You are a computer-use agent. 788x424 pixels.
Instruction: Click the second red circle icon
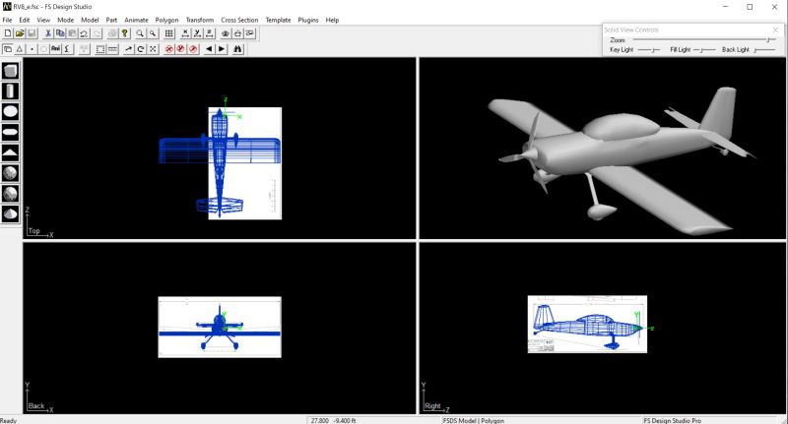(x=181, y=49)
